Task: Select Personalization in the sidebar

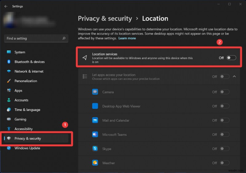Action: (x=36, y=81)
